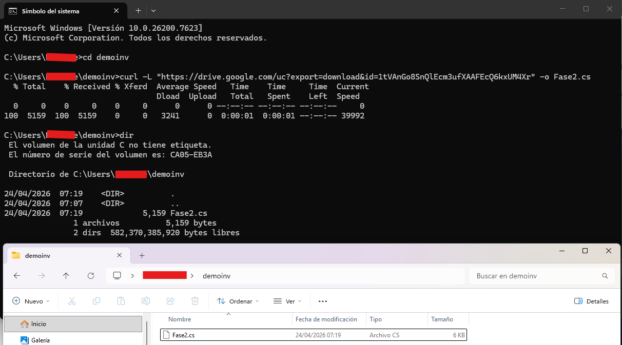Click the PC icon in address bar
Viewport: 622px width, 345px height.
tap(117, 276)
